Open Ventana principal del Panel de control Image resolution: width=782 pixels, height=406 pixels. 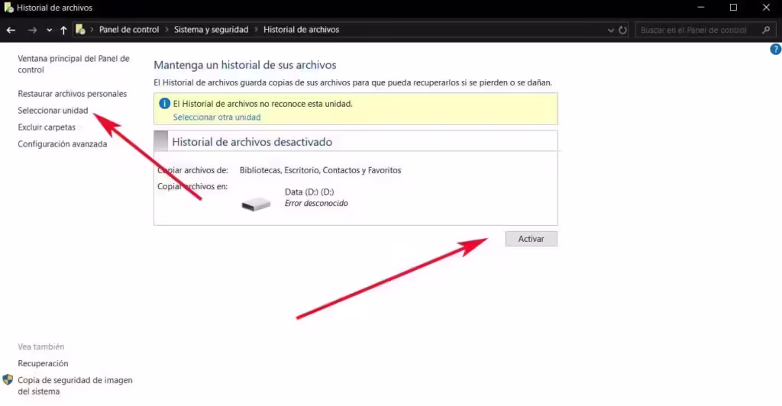pyautogui.click(x=73, y=64)
